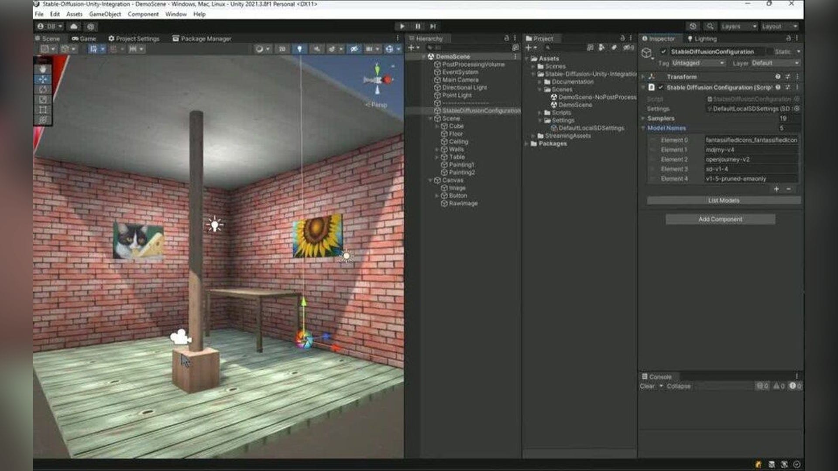
Task: Click the global search magnifier icon
Action: click(x=710, y=27)
